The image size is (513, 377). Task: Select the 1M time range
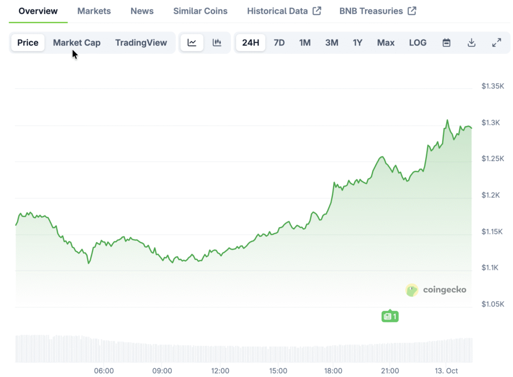(305, 42)
